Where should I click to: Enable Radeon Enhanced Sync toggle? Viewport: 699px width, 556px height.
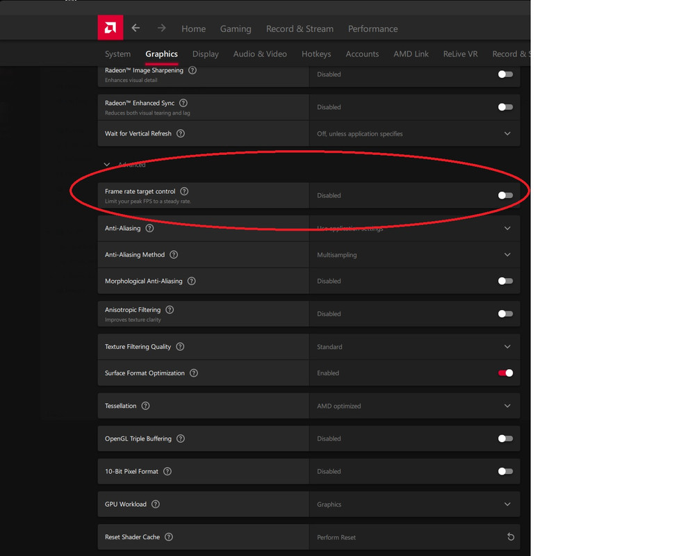tap(506, 107)
